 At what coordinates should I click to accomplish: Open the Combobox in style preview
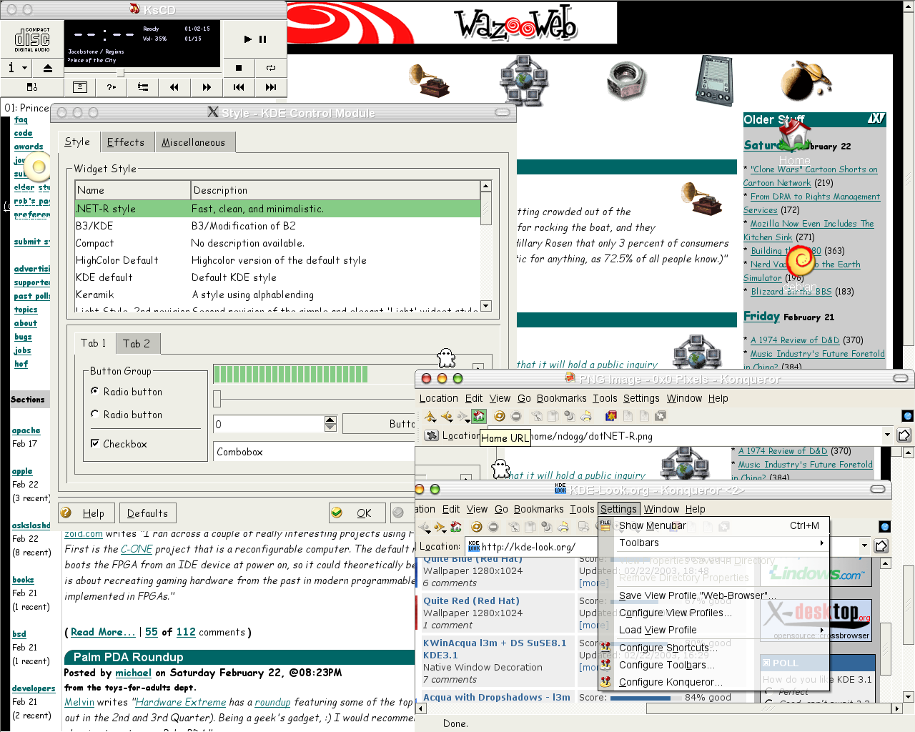coord(315,452)
